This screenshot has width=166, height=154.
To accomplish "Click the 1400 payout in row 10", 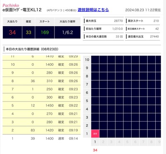I will (x=49, y=65).
